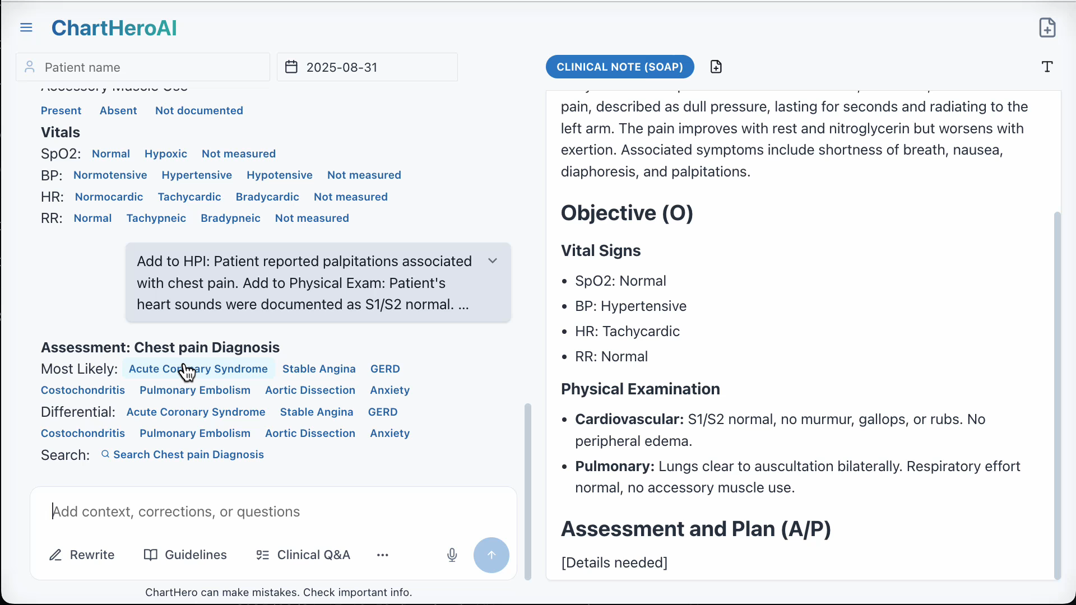The width and height of the screenshot is (1076, 605).
Task: Open the more options ellipsis menu
Action: [x=382, y=555]
